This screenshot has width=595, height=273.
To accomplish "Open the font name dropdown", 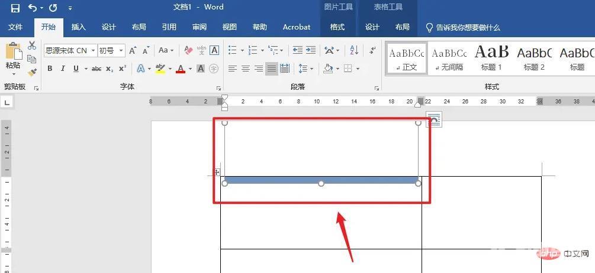I will 93,51.
